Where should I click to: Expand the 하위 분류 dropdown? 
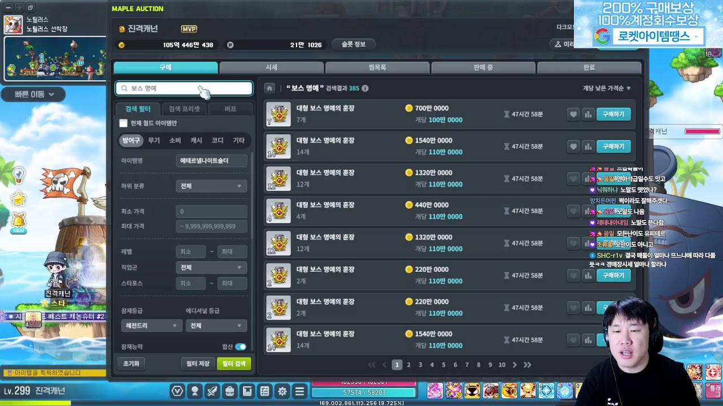(211, 186)
